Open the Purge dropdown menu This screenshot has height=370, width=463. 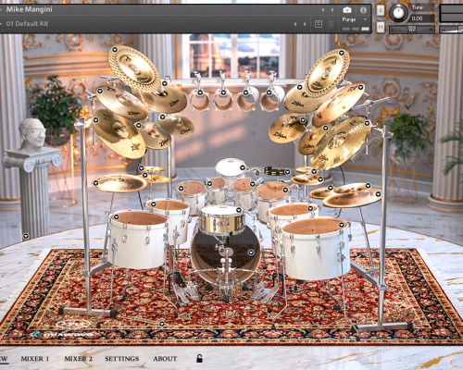click(355, 19)
